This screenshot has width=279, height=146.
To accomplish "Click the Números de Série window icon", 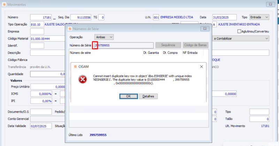I will [70, 29].
